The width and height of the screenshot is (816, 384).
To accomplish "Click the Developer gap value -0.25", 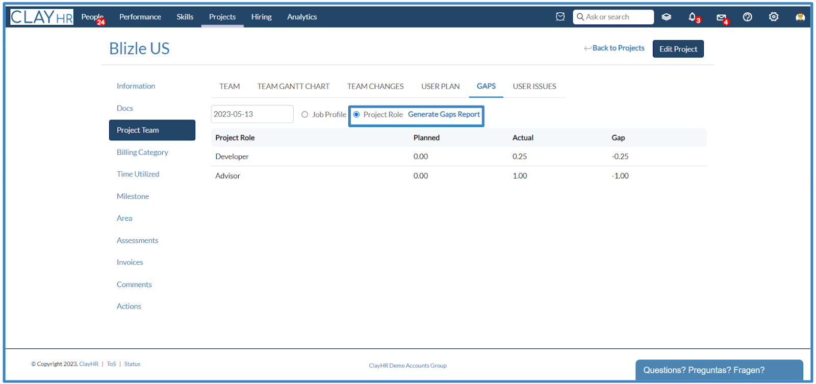I will tap(620, 157).
